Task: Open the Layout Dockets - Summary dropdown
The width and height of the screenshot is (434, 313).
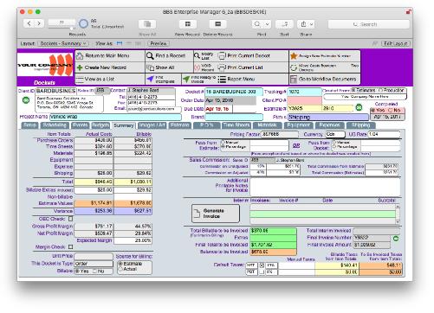Action: click(x=63, y=43)
